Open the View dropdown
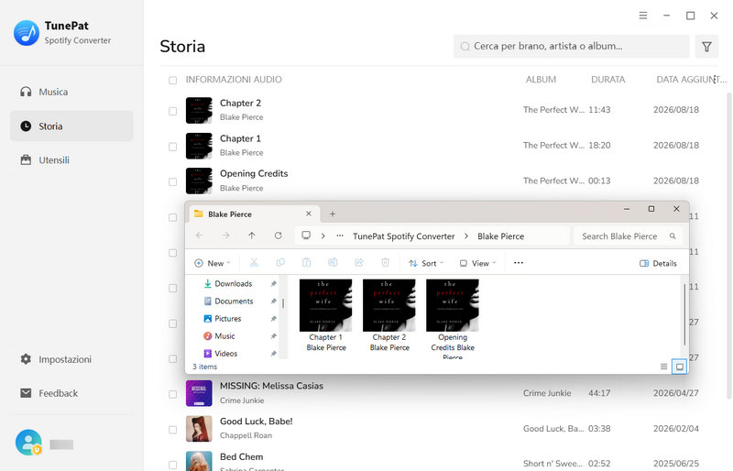733x471 pixels. [x=477, y=263]
